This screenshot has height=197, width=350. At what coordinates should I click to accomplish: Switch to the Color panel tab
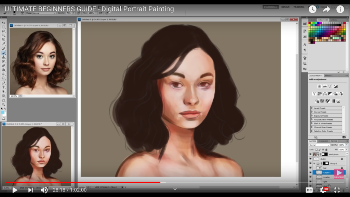(312, 20)
